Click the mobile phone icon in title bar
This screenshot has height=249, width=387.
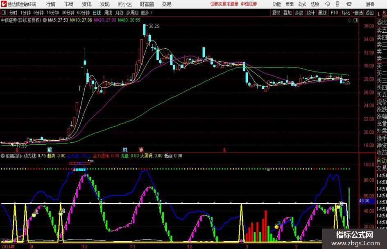(337, 4)
